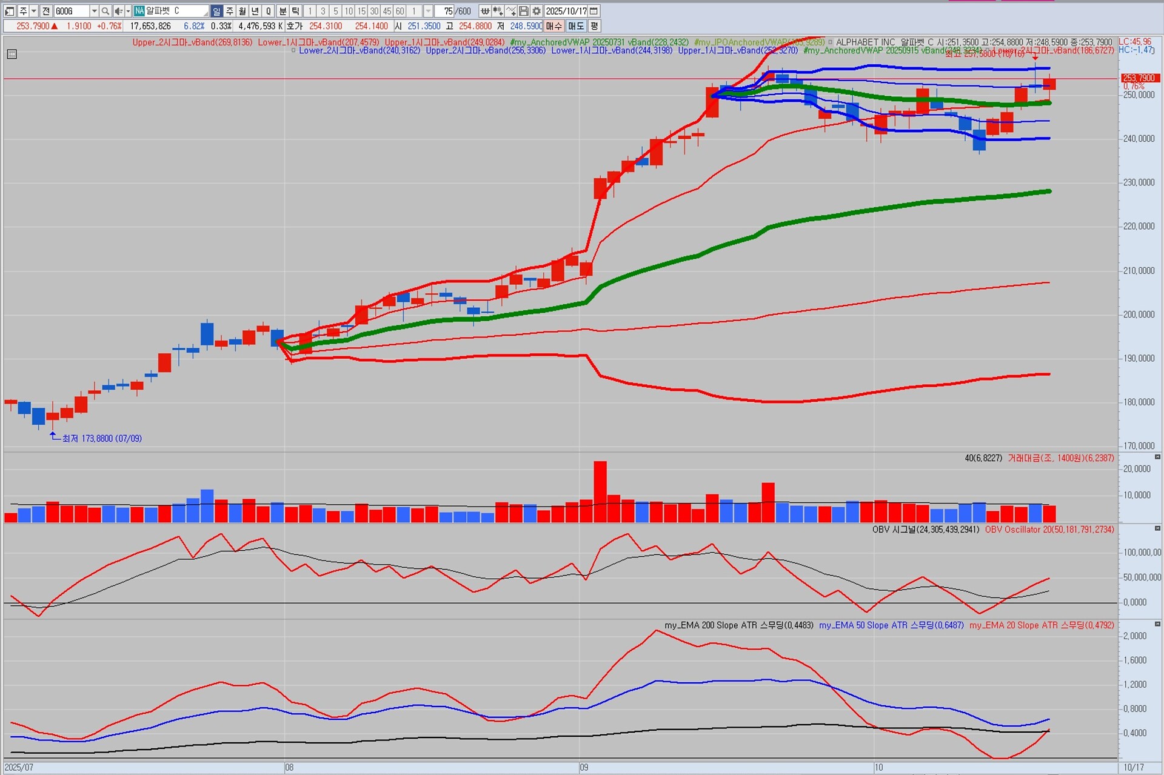Expand the minute interval dropdown arrow
1164x775 pixels.
click(x=428, y=11)
